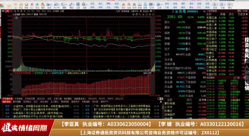Open the 交通运输部办公厅 news headline
Screen dimensions: 249x136
point(122,113)
